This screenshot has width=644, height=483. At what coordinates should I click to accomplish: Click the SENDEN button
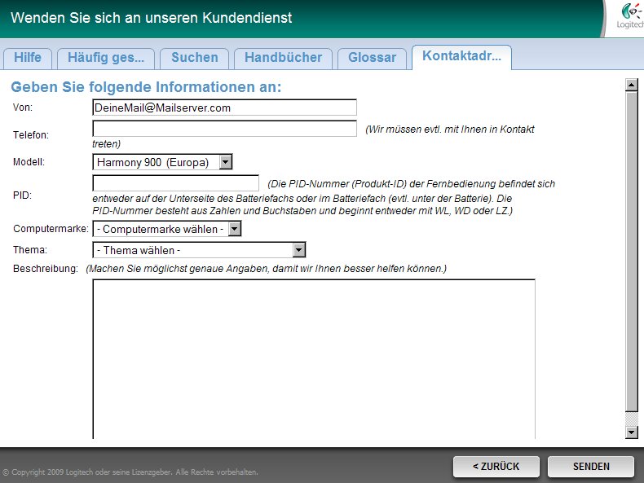(x=591, y=467)
